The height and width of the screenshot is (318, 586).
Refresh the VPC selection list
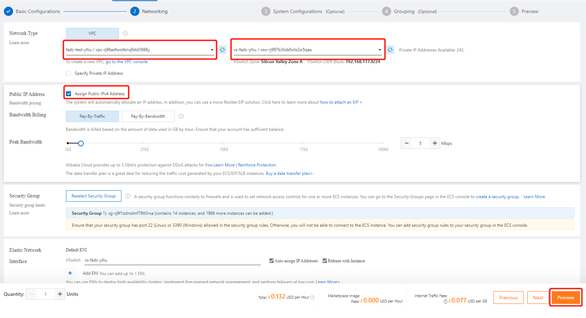[222, 50]
